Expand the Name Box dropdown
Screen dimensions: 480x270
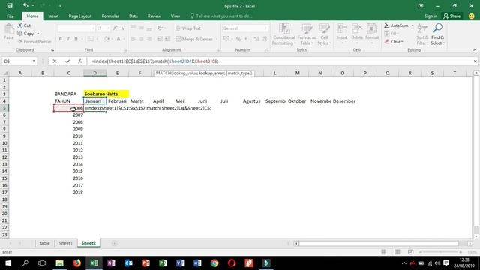[x=34, y=61]
